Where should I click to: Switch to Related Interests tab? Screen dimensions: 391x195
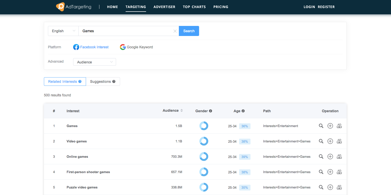(65, 82)
